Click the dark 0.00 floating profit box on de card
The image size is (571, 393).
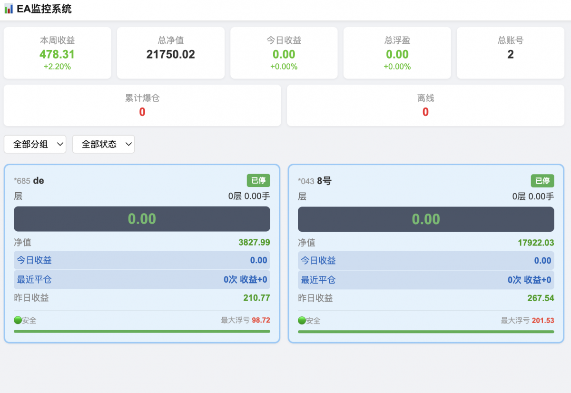pos(142,219)
